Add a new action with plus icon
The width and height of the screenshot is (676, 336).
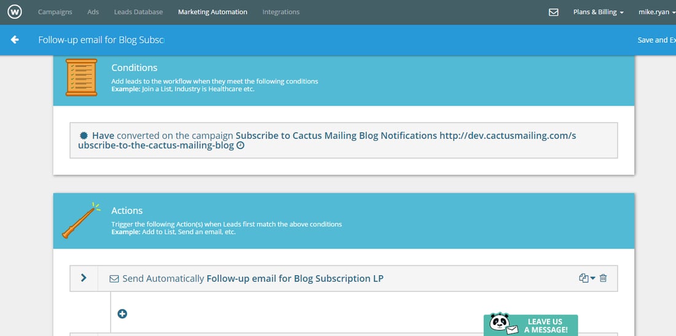(122, 314)
